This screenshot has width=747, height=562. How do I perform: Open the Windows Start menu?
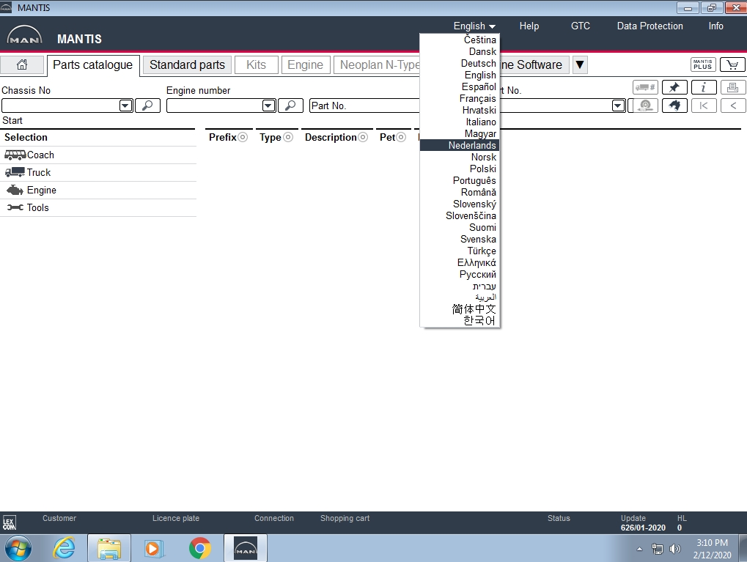(18, 548)
